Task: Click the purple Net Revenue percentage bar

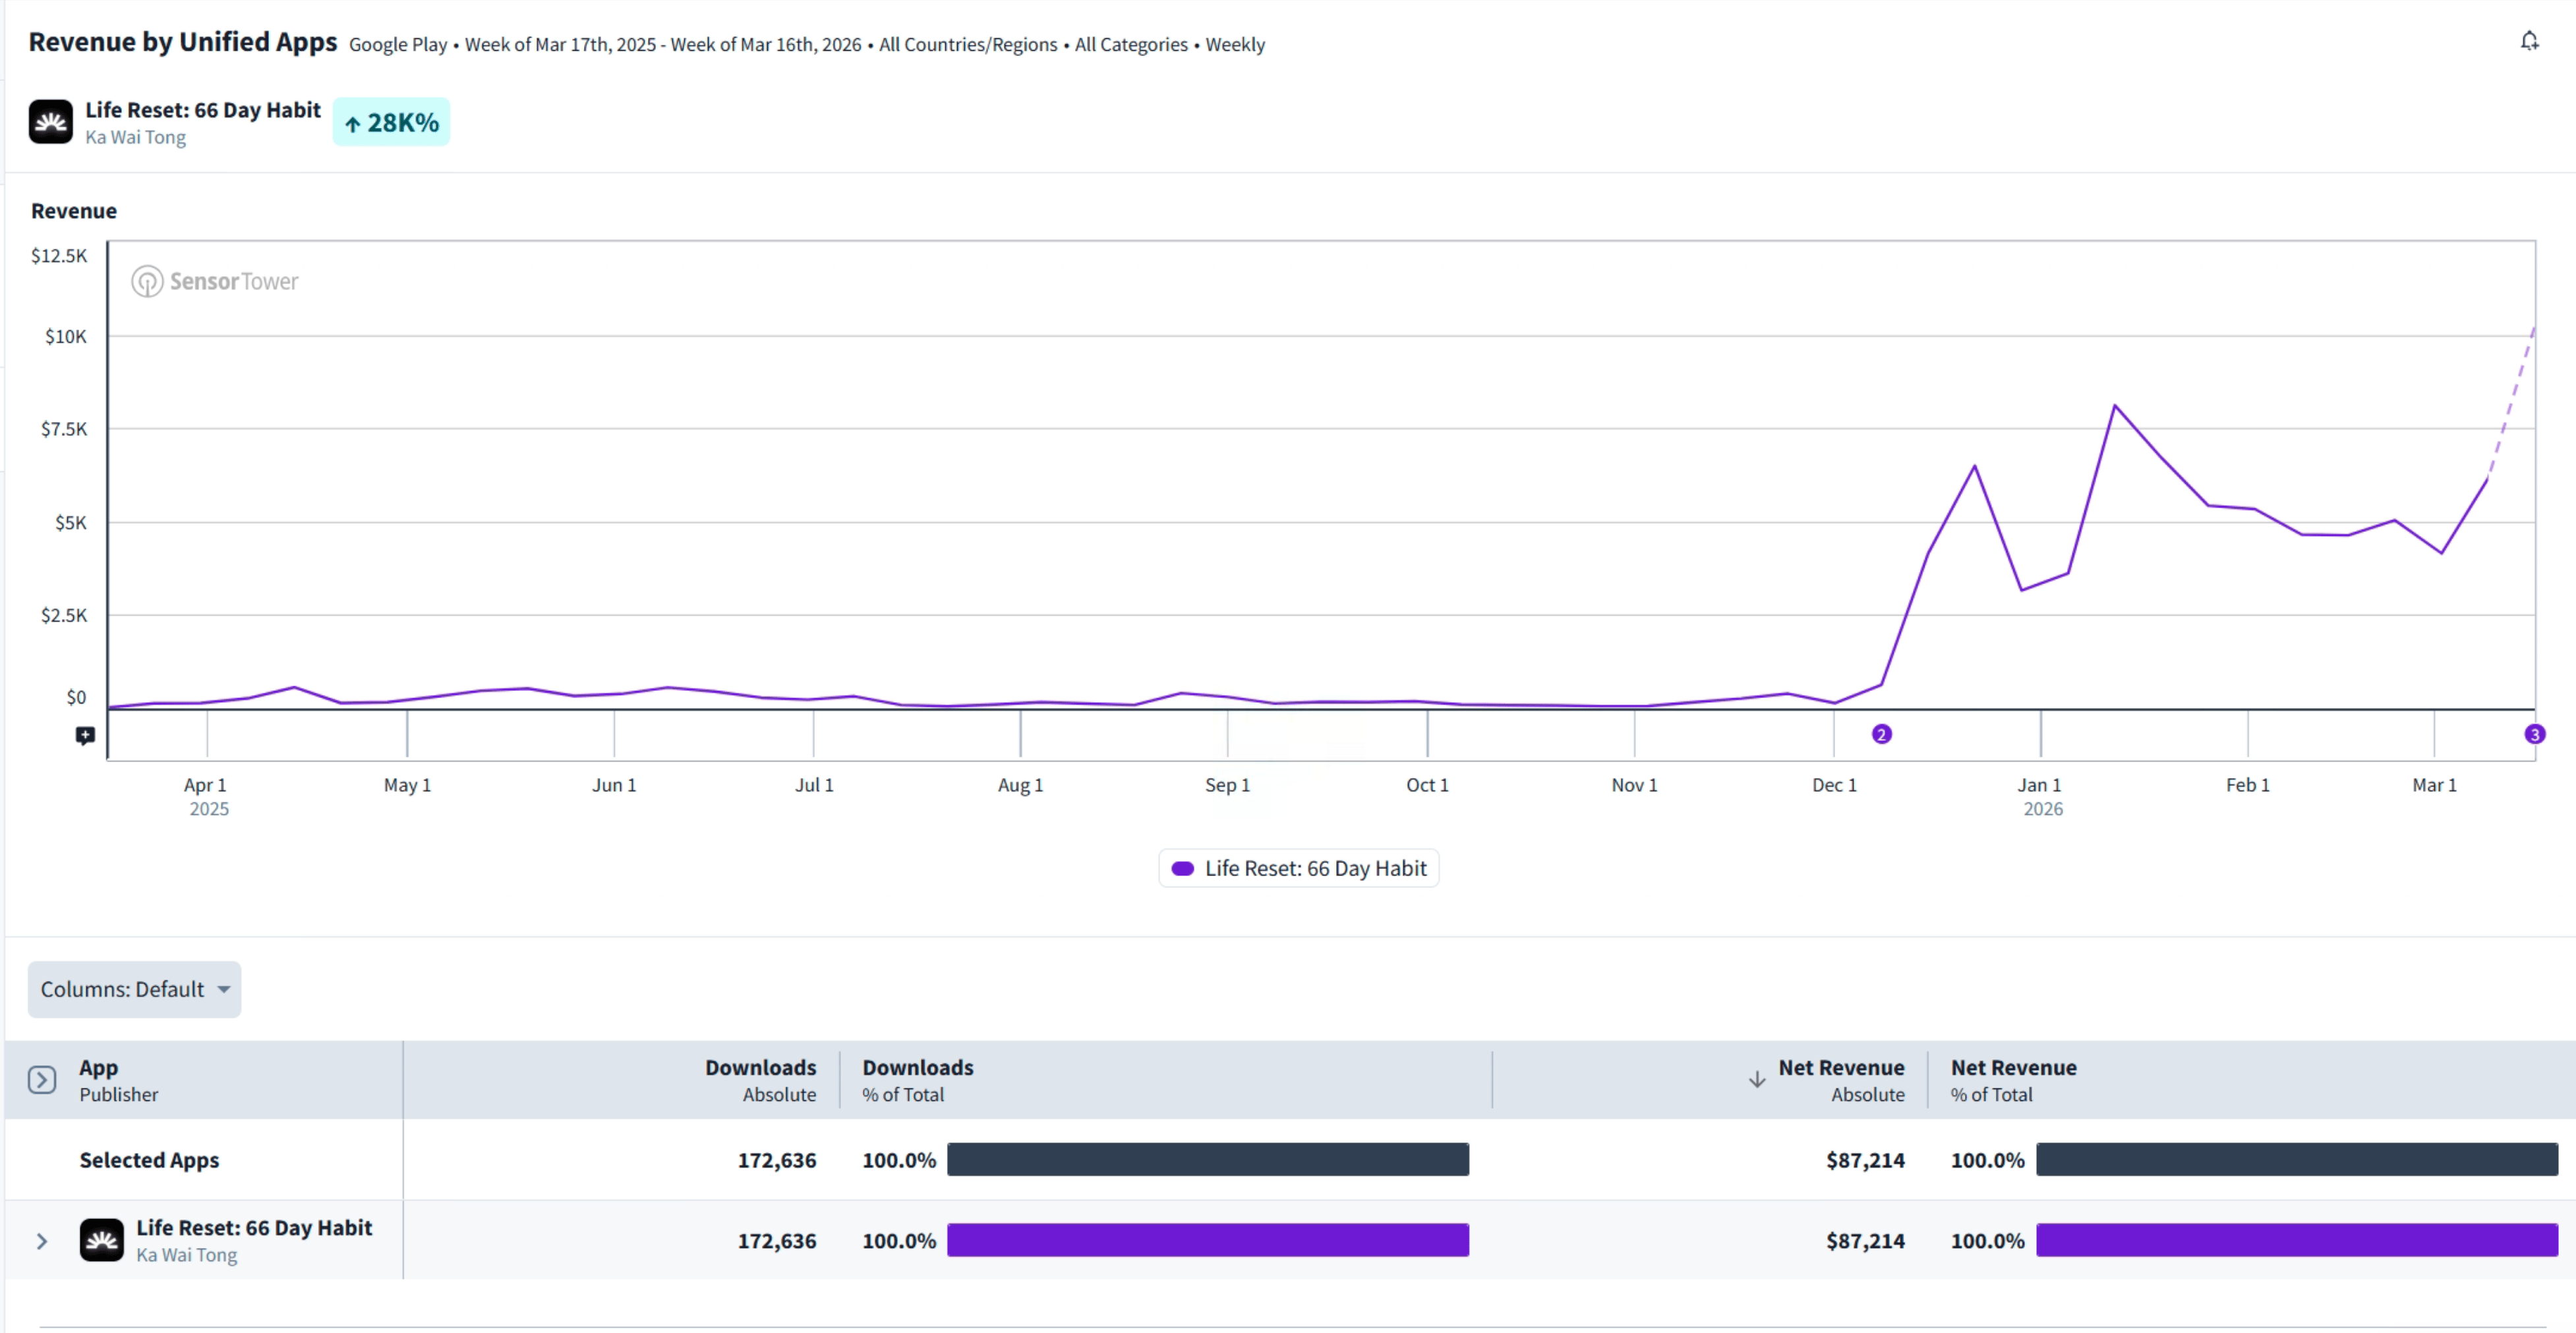Action: (x=2296, y=1240)
